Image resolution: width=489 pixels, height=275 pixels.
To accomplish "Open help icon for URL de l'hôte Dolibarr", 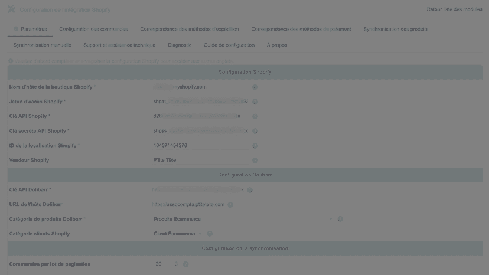I will click(x=230, y=205).
